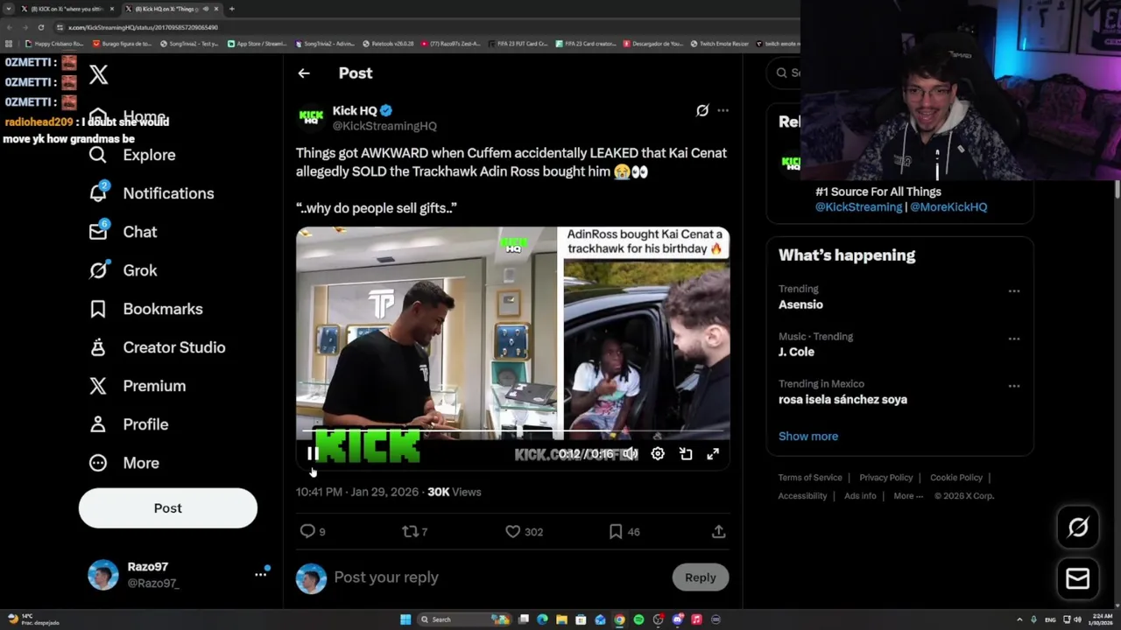Image resolution: width=1121 pixels, height=630 pixels.
Task: Open Creator Studio in the sidebar
Action: (x=157, y=347)
